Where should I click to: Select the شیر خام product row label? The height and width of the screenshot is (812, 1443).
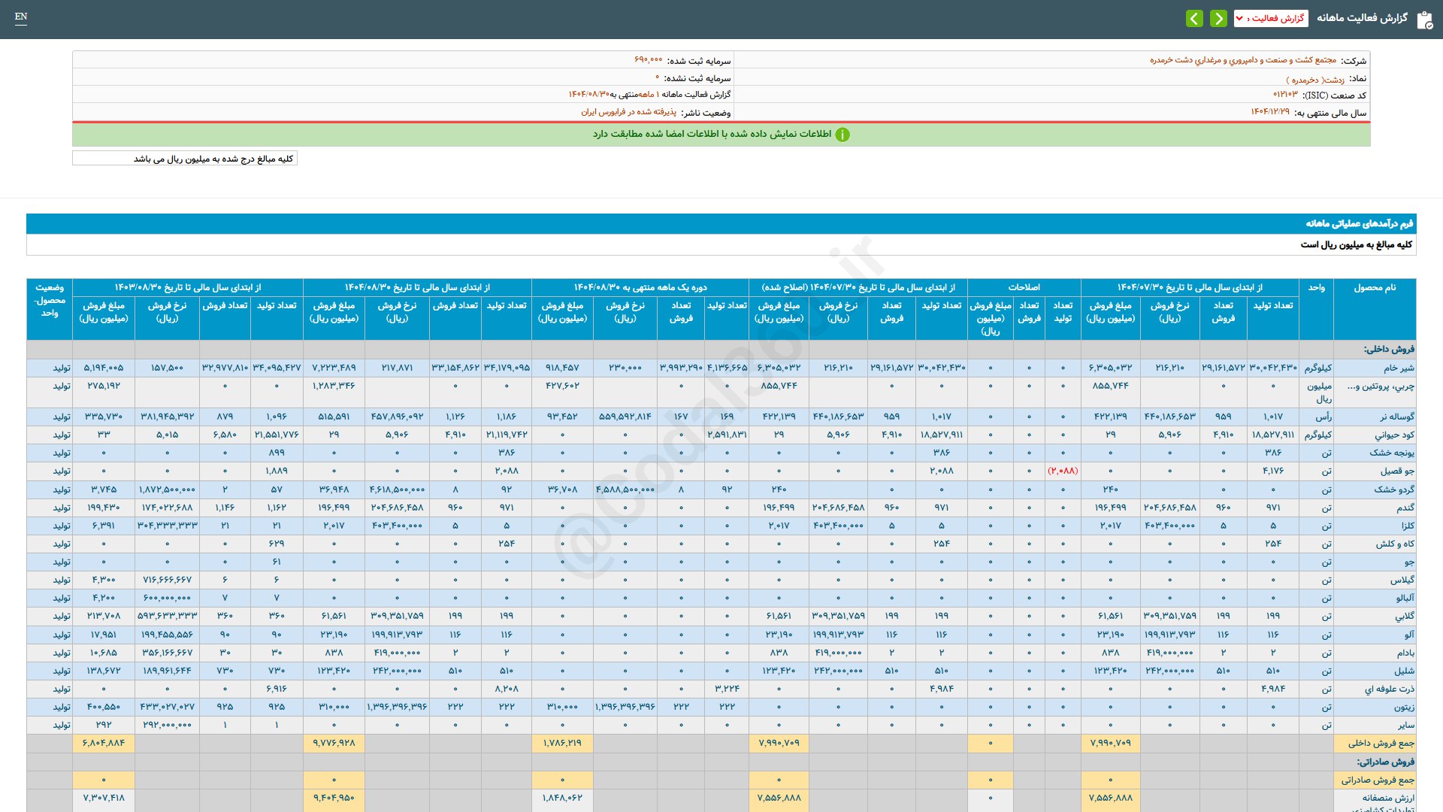(1399, 368)
